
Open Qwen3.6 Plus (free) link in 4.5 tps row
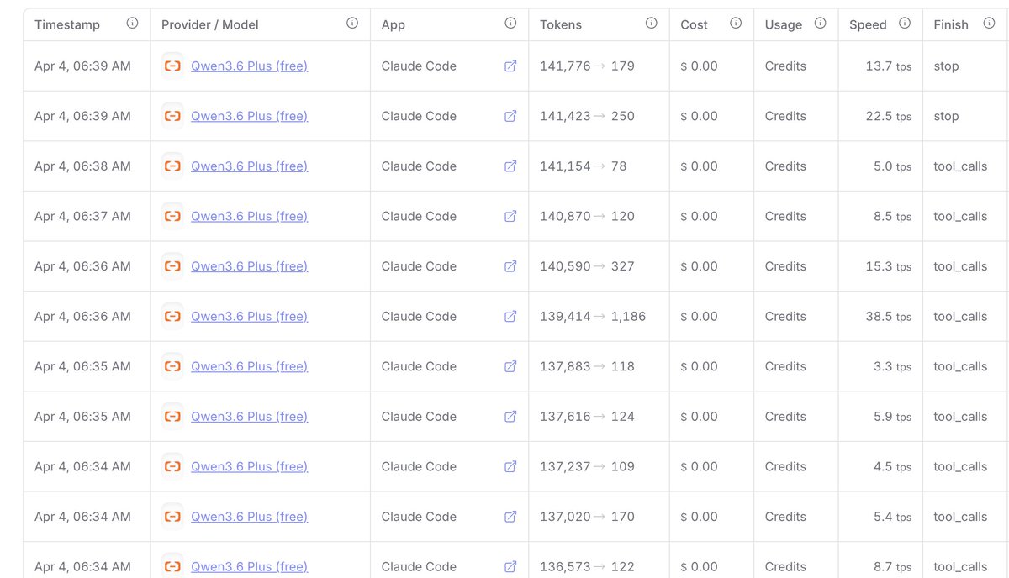tap(249, 466)
